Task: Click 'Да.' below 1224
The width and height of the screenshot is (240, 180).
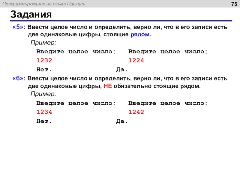Action: pyautogui.click(x=122, y=70)
